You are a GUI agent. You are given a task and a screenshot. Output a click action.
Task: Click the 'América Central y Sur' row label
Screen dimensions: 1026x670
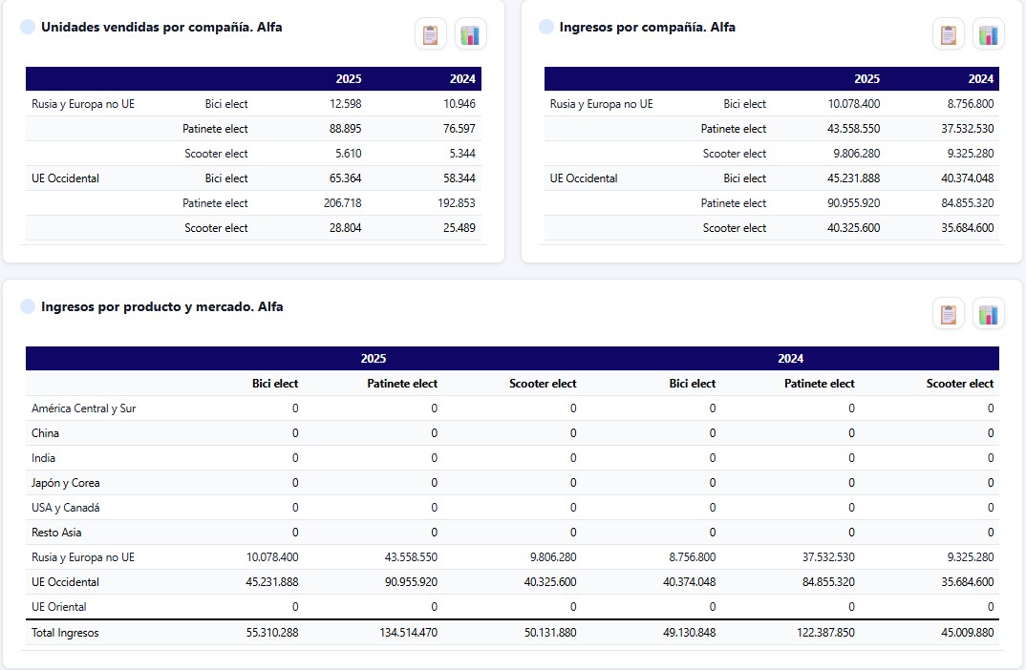[84, 408]
